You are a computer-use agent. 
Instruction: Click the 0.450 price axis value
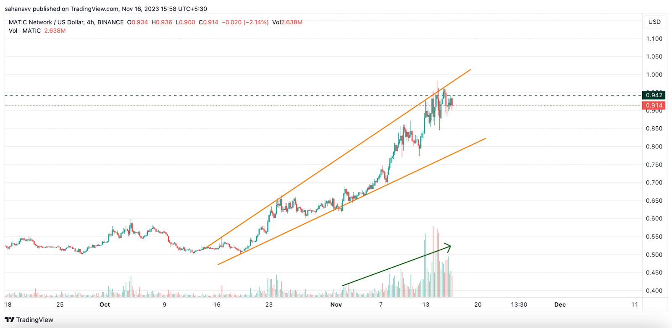click(x=654, y=273)
